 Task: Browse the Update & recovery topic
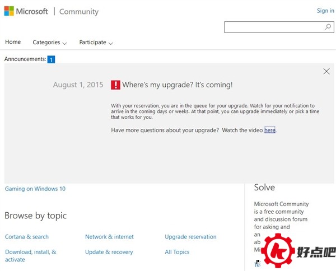click(x=109, y=252)
